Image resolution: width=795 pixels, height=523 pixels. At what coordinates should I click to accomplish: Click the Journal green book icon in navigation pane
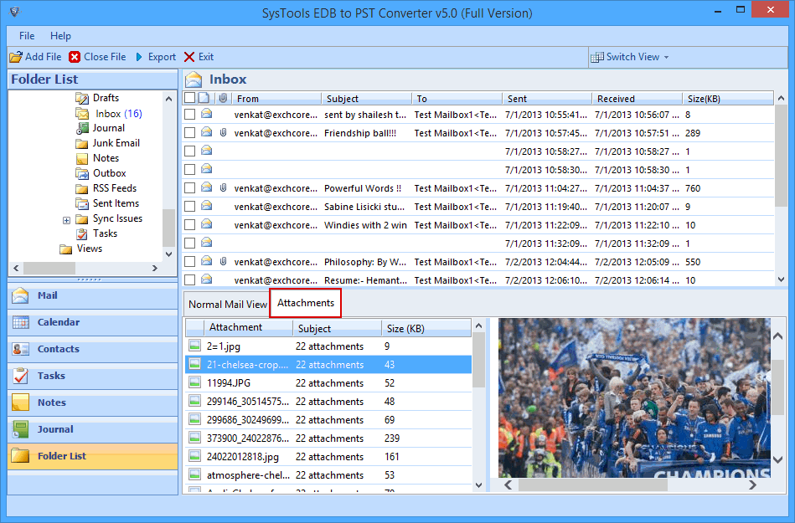pyautogui.click(x=20, y=429)
